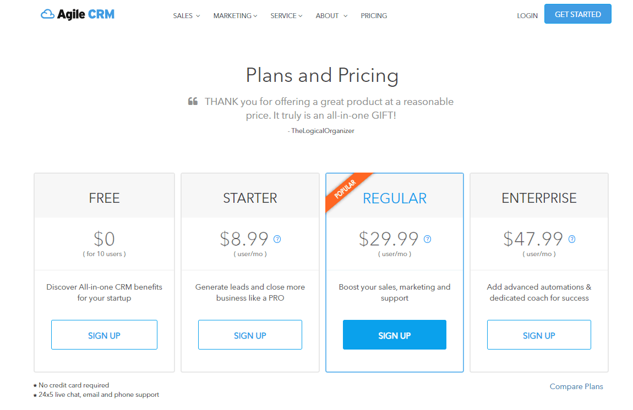Open the Compare Plans link

click(x=576, y=386)
